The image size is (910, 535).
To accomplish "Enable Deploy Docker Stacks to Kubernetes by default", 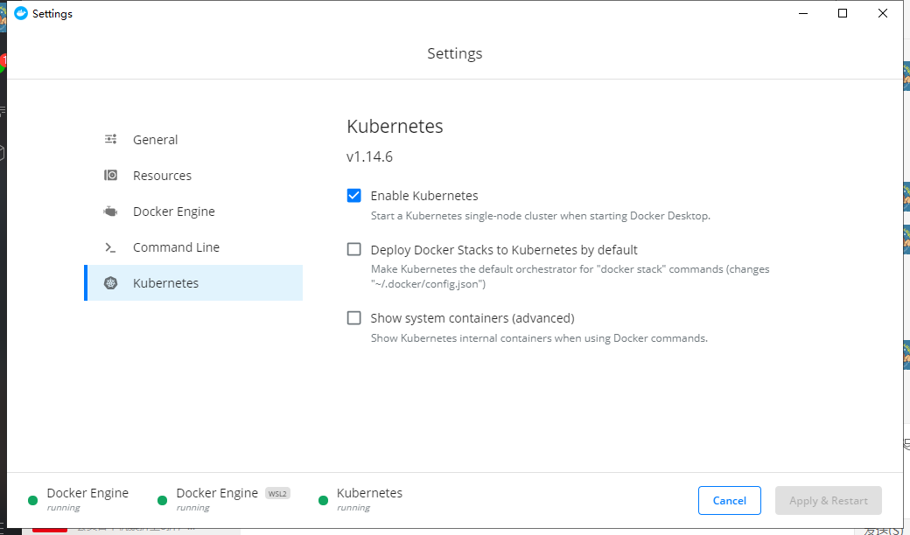I will pos(354,249).
